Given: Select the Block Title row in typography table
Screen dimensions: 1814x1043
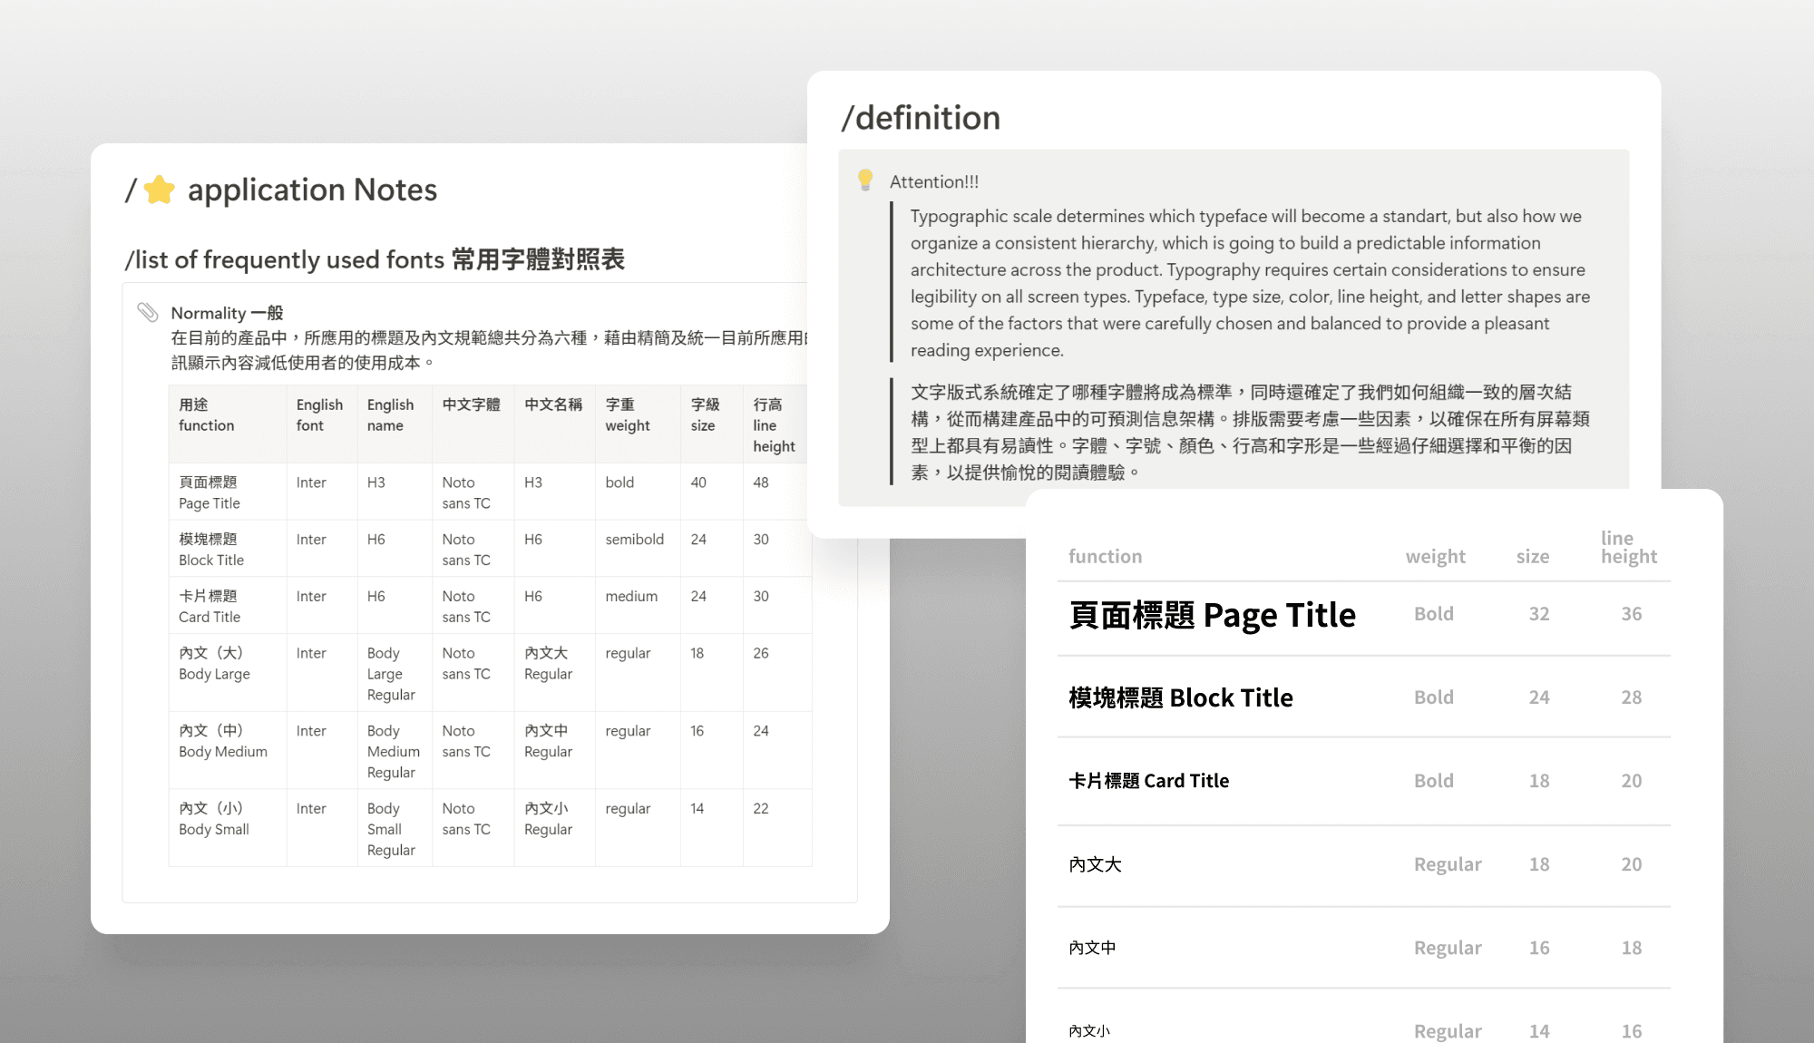Looking at the screenshot, I should pyautogui.click(x=1181, y=697).
